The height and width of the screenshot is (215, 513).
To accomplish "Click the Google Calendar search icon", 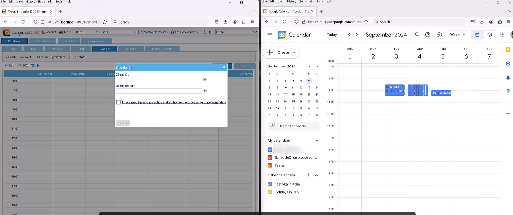I will [x=417, y=35].
